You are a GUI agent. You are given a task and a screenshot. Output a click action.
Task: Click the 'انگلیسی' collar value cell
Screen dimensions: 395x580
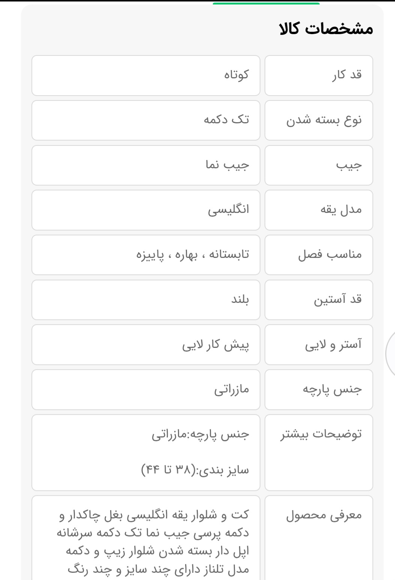point(146,210)
